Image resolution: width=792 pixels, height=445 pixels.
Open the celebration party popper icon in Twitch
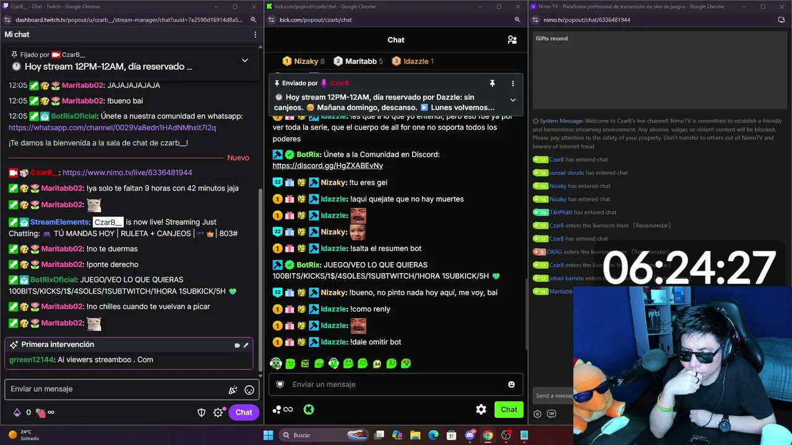[x=233, y=390]
